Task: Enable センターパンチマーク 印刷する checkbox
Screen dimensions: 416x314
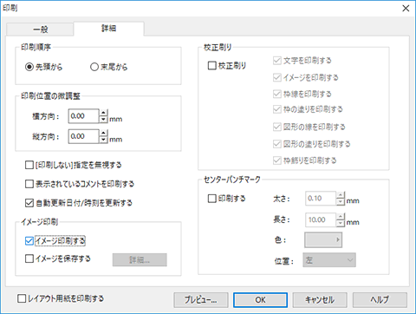Action: (x=212, y=199)
